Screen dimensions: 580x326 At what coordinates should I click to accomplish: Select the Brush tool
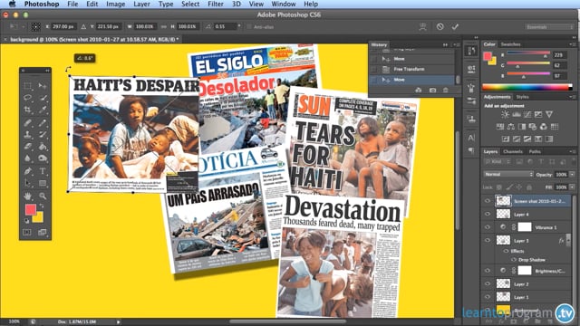(x=43, y=122)
